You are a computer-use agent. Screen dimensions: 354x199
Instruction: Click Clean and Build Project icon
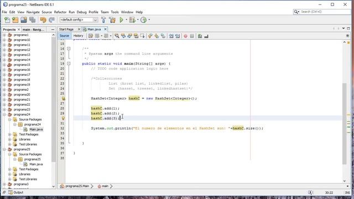pyautogui.click(x=112, y=20)
